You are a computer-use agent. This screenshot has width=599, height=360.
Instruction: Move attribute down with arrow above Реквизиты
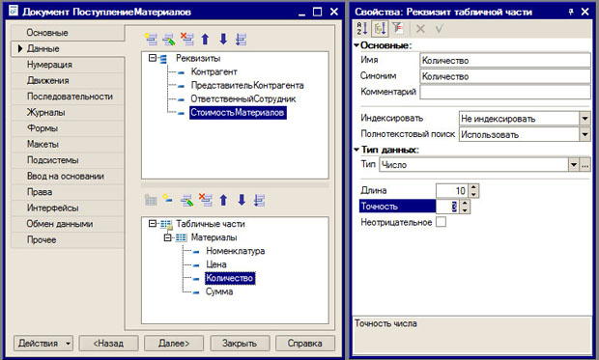pos(223,39)
